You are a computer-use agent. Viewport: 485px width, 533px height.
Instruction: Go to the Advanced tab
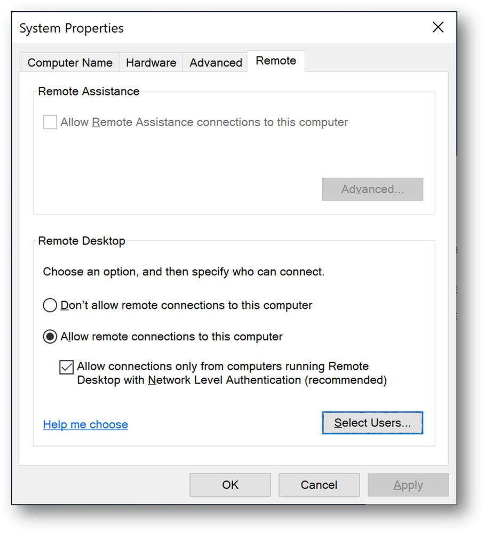click(216, 62)
